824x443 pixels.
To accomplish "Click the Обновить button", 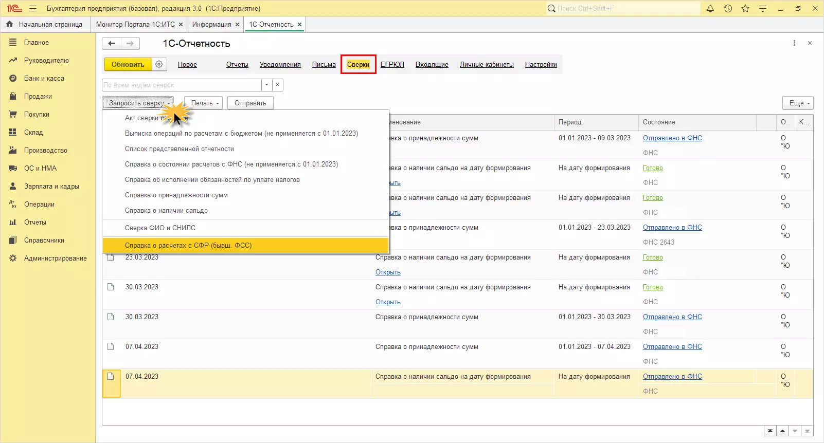I will pyautogui.click(x=128, y=64).
